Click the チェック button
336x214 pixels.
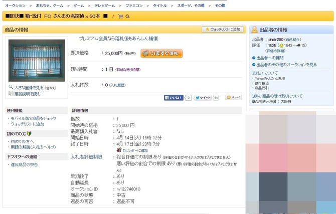(x=234, y=97)
